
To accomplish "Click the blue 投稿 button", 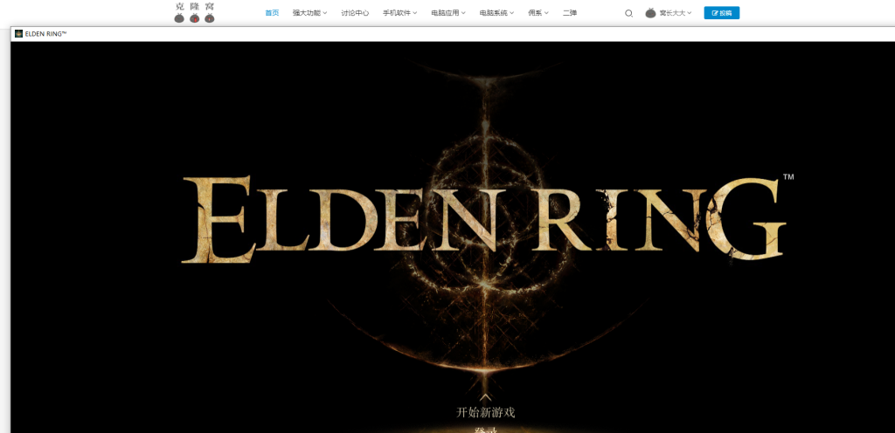I will tap(721, 12).
